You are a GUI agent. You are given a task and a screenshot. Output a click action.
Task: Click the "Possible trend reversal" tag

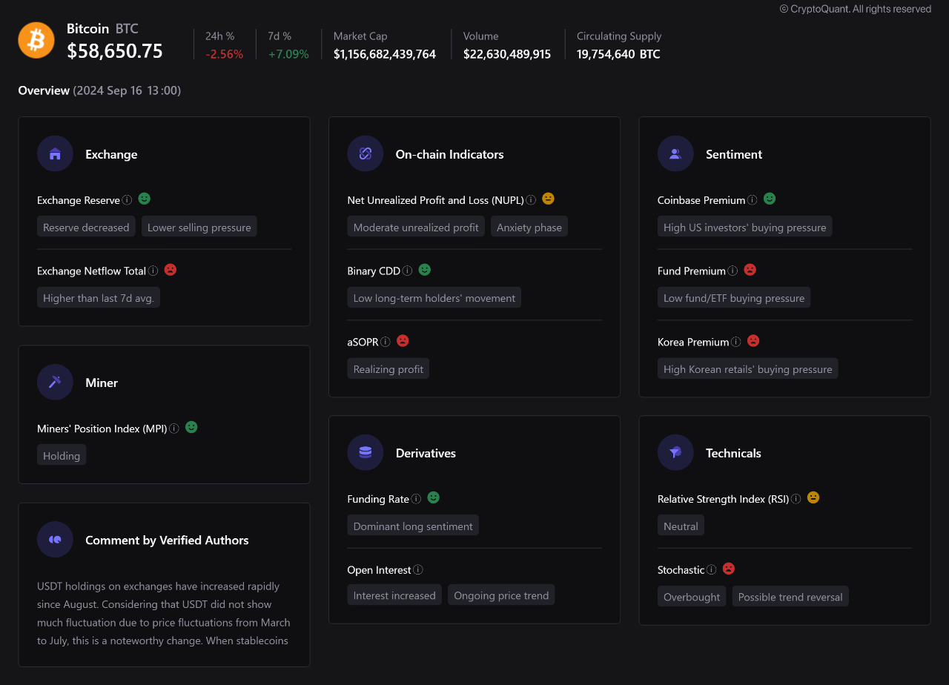(790, 597)
